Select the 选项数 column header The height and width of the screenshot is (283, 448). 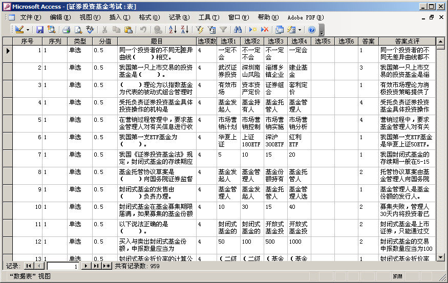coord(206,41)
